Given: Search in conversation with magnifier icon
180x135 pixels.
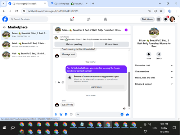Looking at the screenshot, I should pyautogui.click(x=159, y=54).
